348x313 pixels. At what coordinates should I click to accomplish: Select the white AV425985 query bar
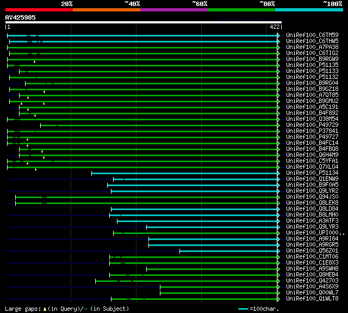[x=143, y=22]
